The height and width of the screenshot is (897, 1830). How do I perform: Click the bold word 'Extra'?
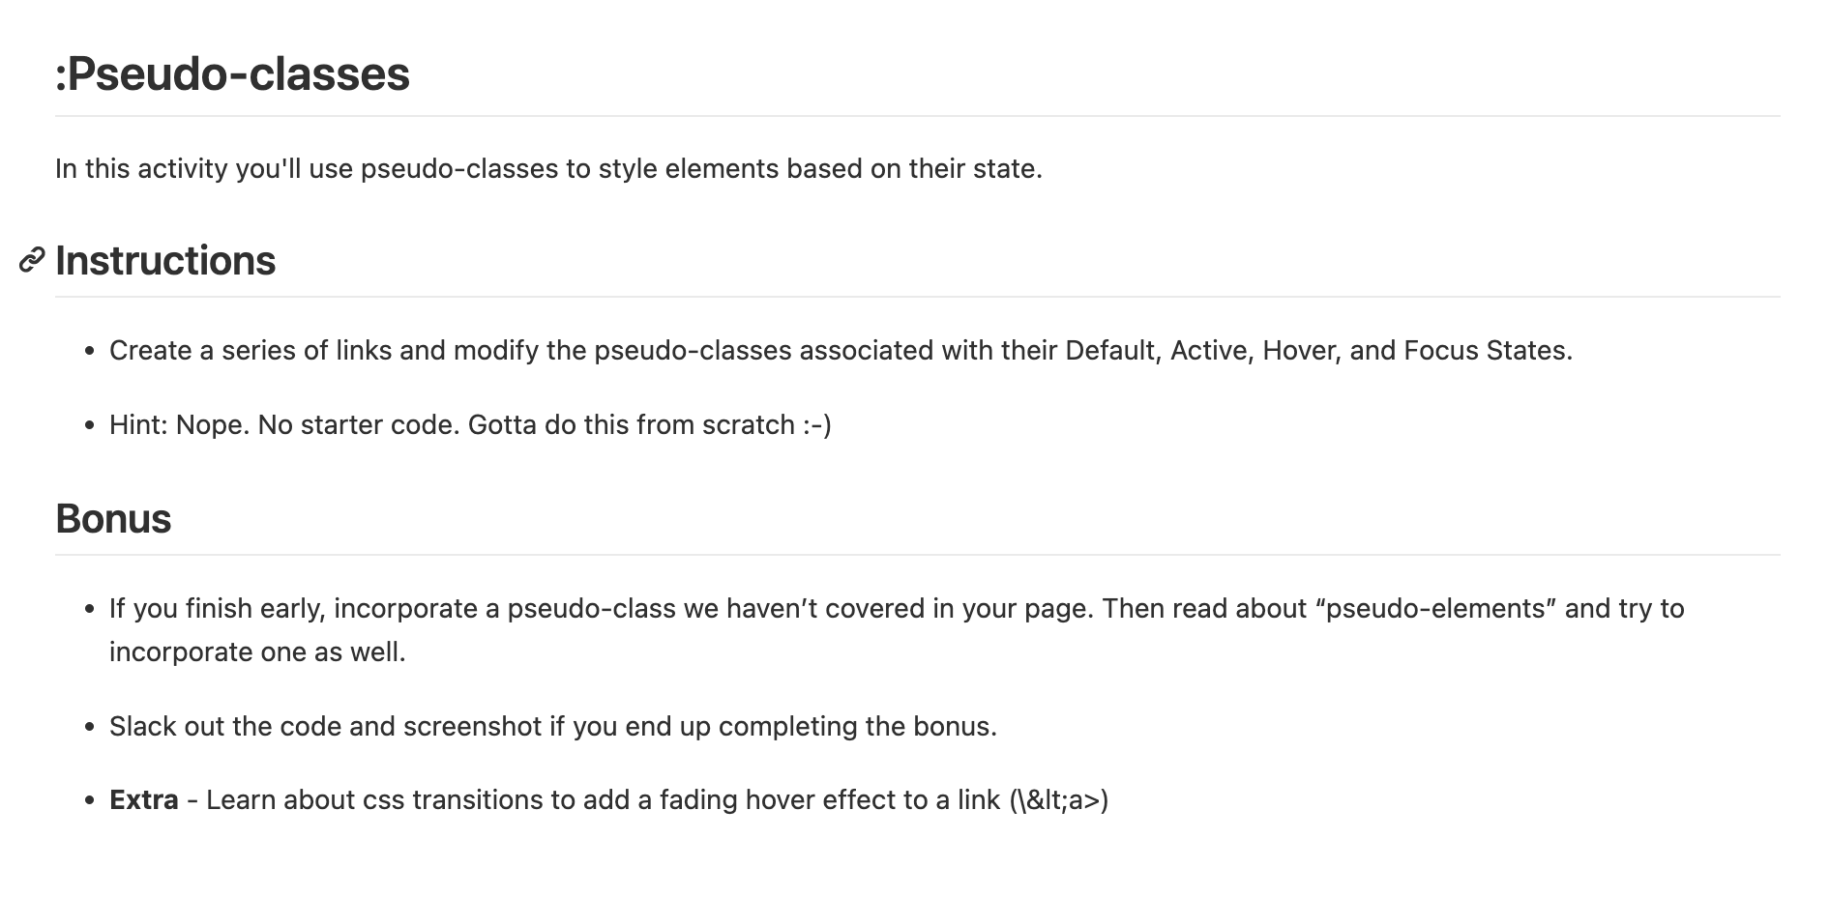coord(144,800)
